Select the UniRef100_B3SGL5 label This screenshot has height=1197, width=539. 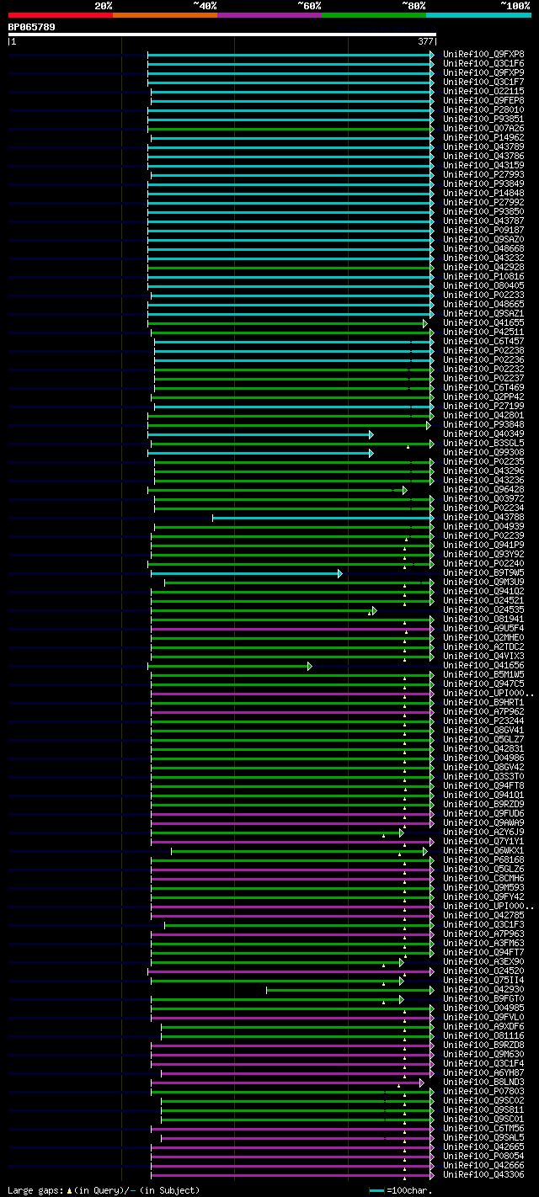tap(483, 444)
